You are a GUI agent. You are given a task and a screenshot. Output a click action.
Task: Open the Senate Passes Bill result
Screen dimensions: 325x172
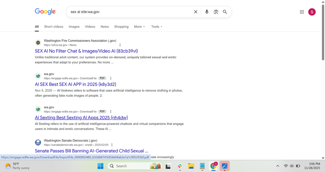click(91, 151)
